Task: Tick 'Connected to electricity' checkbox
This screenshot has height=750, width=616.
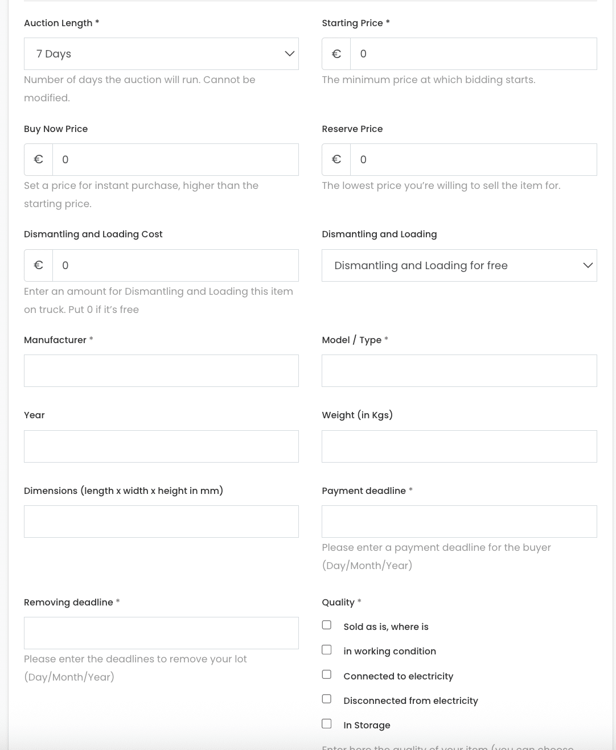Action: (327, 674)
